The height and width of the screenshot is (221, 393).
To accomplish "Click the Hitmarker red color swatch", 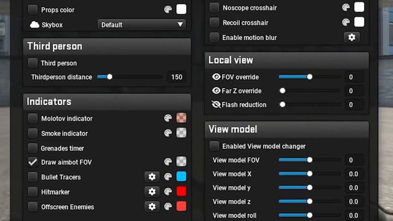I will click(x=181, y=192).
